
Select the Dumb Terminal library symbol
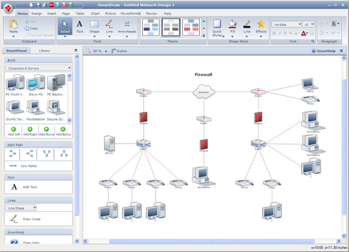(x=15, y=108)
